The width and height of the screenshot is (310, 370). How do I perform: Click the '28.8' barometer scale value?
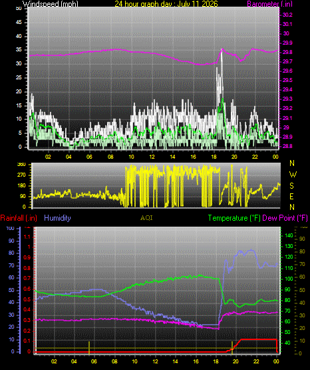click(287, 146)
